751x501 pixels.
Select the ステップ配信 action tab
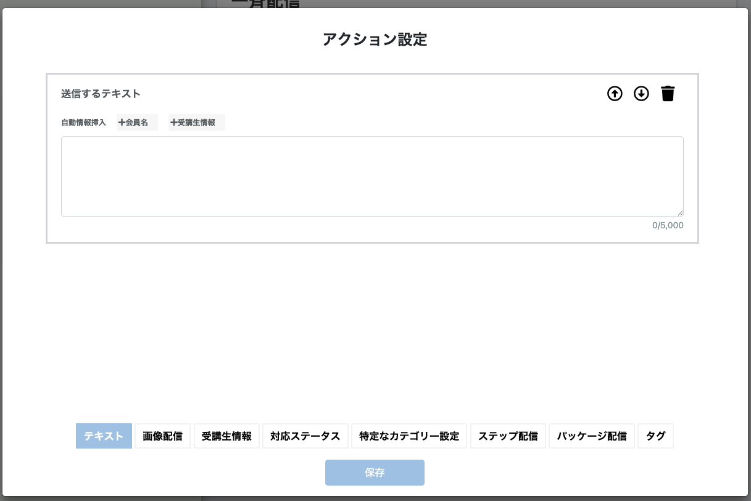tap(508, 436)
